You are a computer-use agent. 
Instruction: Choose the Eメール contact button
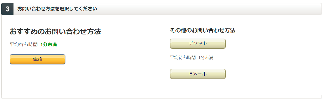tap(198, 74)
